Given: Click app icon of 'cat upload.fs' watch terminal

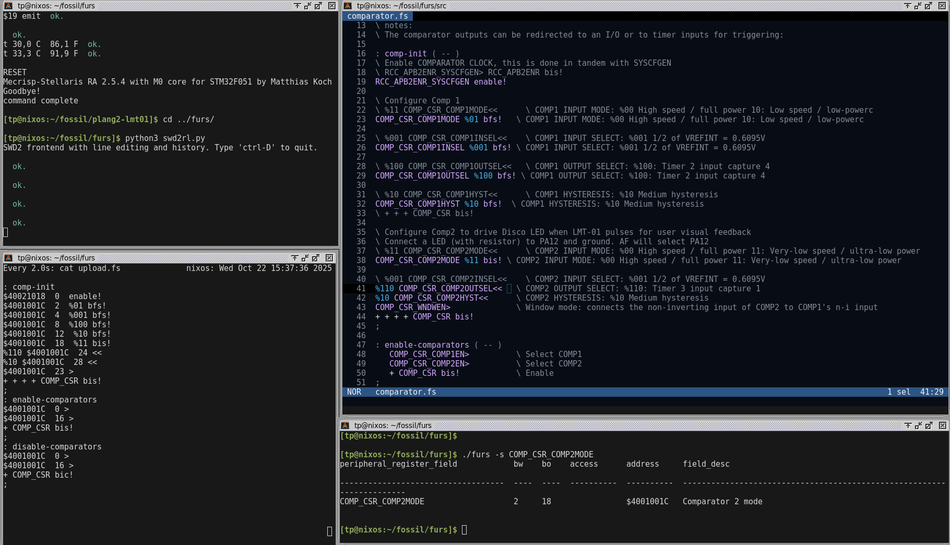Looking at the screenshot, I should (x=8, y=258).
